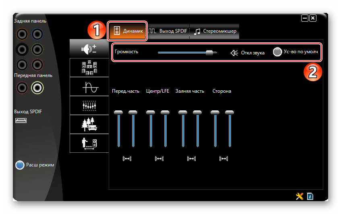Click the information icon at bottom right
The width and height of the screenshot is (341, 214).
[310, 196]
